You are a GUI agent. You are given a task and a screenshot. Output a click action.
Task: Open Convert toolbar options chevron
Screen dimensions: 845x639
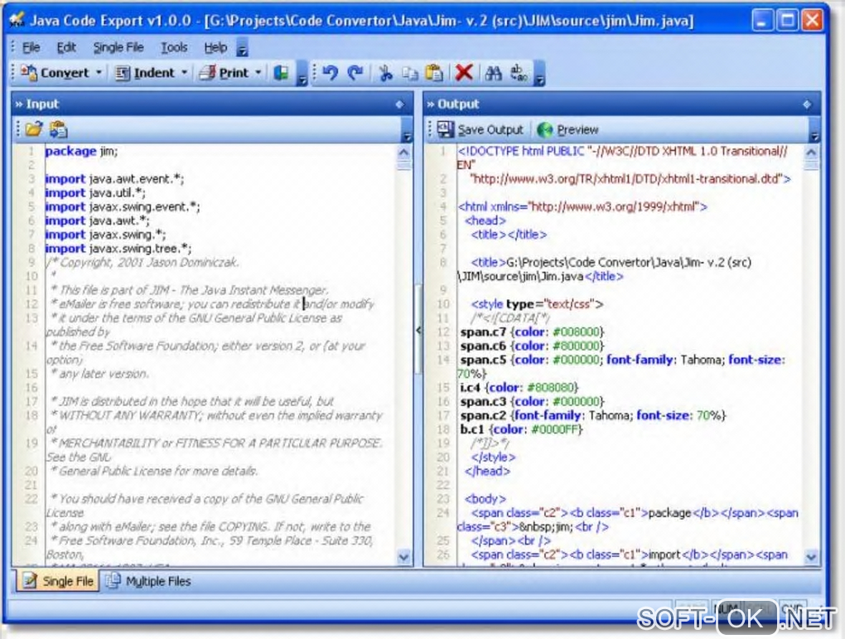pos(302,75)
